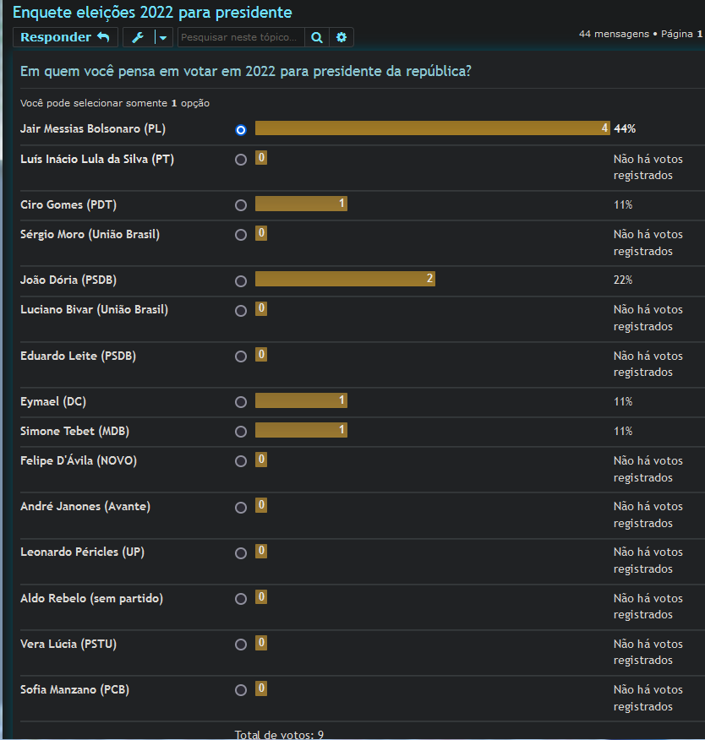The image size is (705, 740).
Task: Choose Sofia Manzano (PCB) radio button
Action: [x=241, y=690]
